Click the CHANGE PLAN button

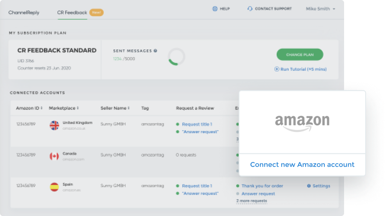300,55
